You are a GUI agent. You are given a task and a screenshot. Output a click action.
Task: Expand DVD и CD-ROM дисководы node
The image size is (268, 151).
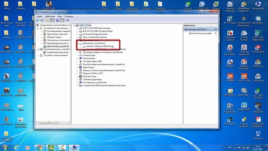[77, 28]
